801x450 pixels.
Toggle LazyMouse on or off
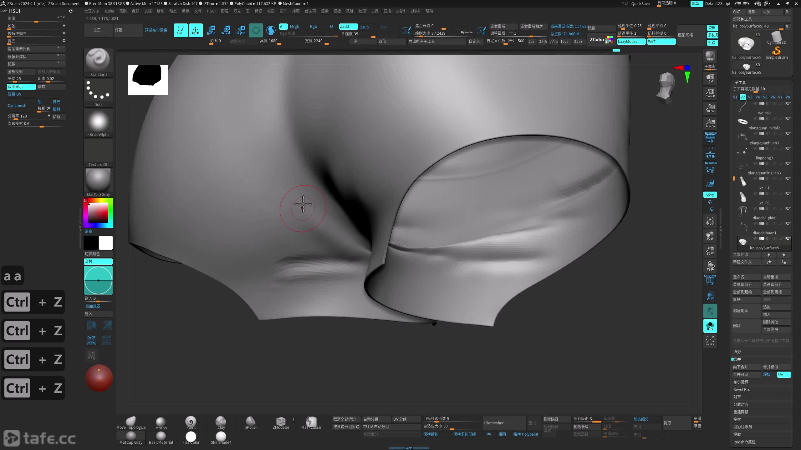631,42
